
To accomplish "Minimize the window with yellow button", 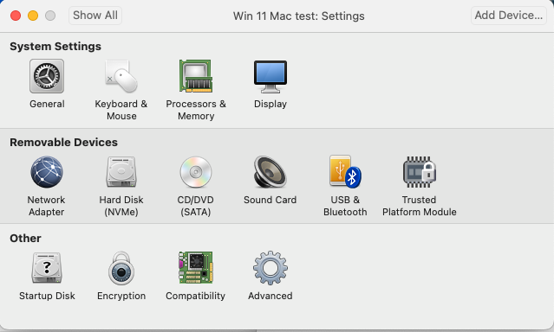I will pos(33,16).
